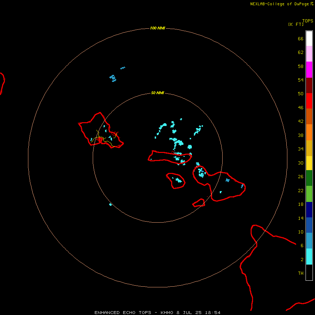Click the 18 label on the legend
Viewport: 315px width, 315px height.
click(x=301, y=204)
